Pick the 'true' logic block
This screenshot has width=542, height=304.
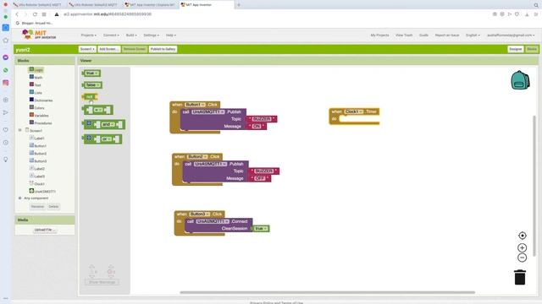click(x=91, y=73)
